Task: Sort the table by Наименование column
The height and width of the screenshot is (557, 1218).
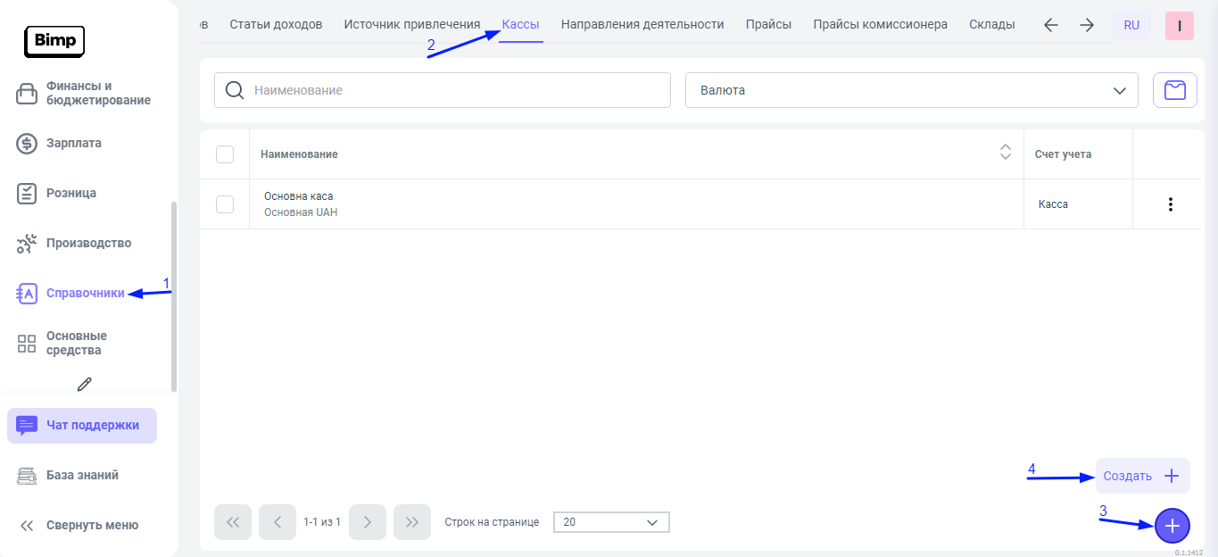Action: click(1005, 154)
